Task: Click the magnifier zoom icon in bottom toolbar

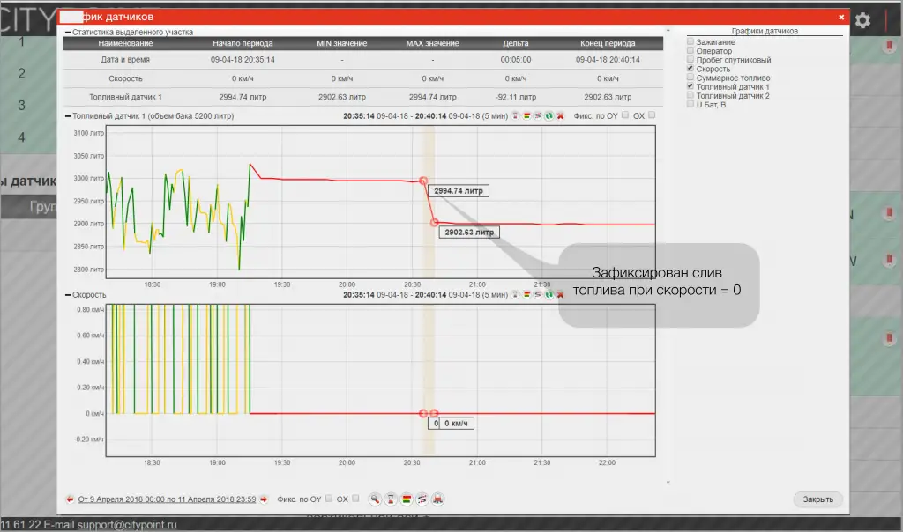Action: [x=376, y=499]
